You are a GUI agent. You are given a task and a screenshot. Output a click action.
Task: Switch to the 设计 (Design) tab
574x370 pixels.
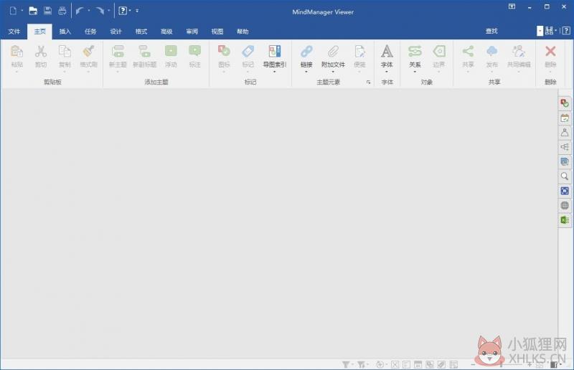click(x=116, y=32)
